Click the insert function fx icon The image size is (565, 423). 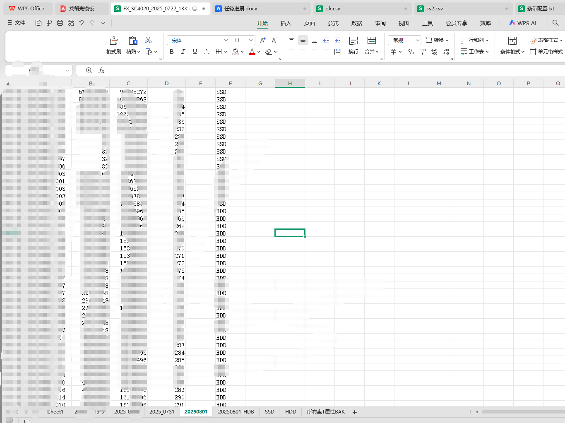pos(101,70)
